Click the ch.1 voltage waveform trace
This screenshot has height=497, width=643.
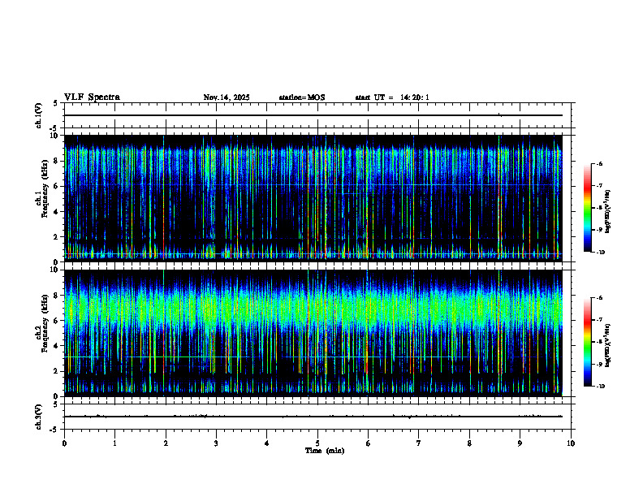click(313, 115)
